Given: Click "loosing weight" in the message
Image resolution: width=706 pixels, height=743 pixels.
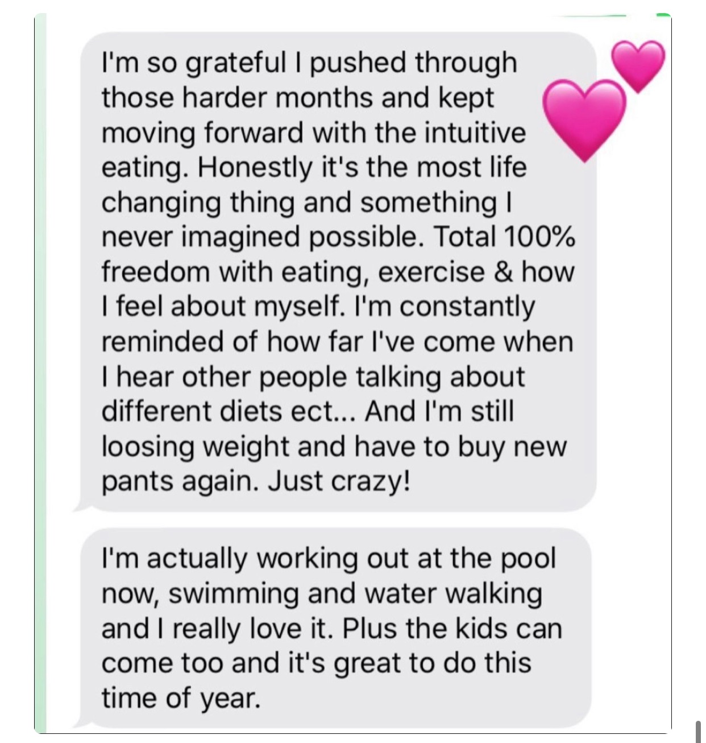Looking at the screenshot, I should [195, 447].
